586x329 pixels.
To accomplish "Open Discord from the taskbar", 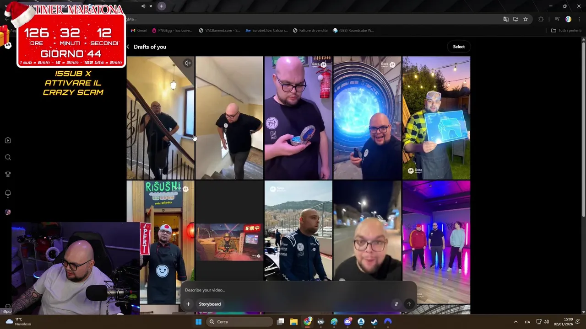I will (347, 322).
